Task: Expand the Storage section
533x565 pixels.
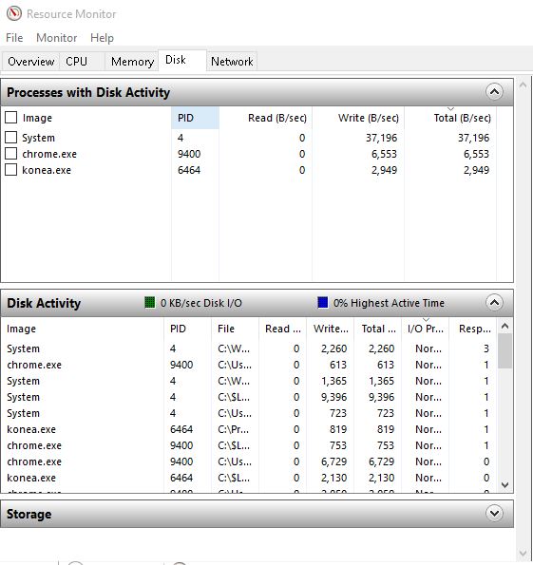Action: pos(494,513)
